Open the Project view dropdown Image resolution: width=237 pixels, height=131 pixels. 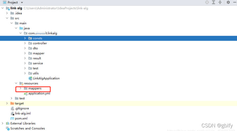click(22, 3)
